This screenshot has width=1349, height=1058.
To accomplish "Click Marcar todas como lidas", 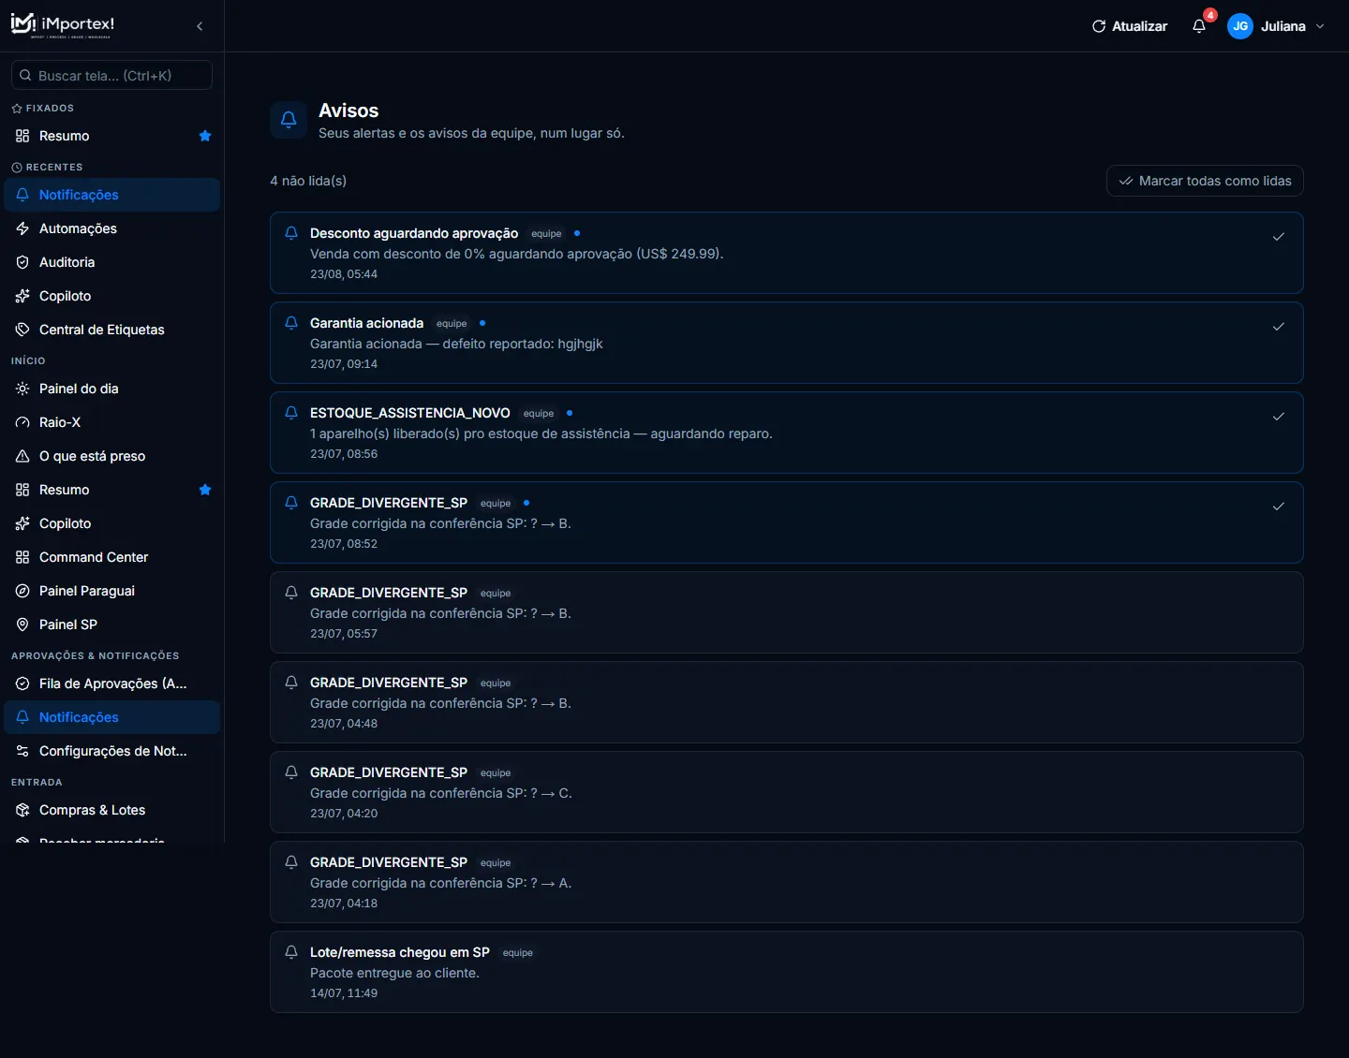I will click(x=1205, y=181).
